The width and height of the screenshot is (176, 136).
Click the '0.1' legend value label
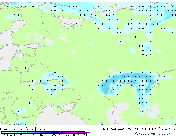tap(3, 135)
